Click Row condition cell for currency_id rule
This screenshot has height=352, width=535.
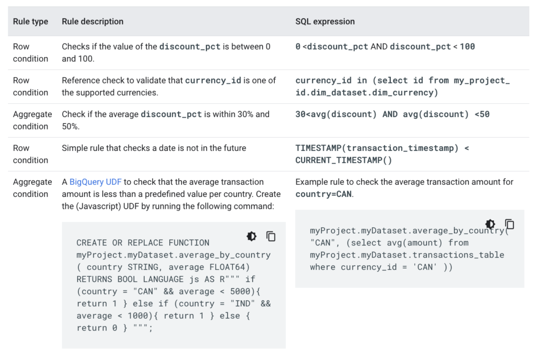pyautogui.click(x=30, y=86)
